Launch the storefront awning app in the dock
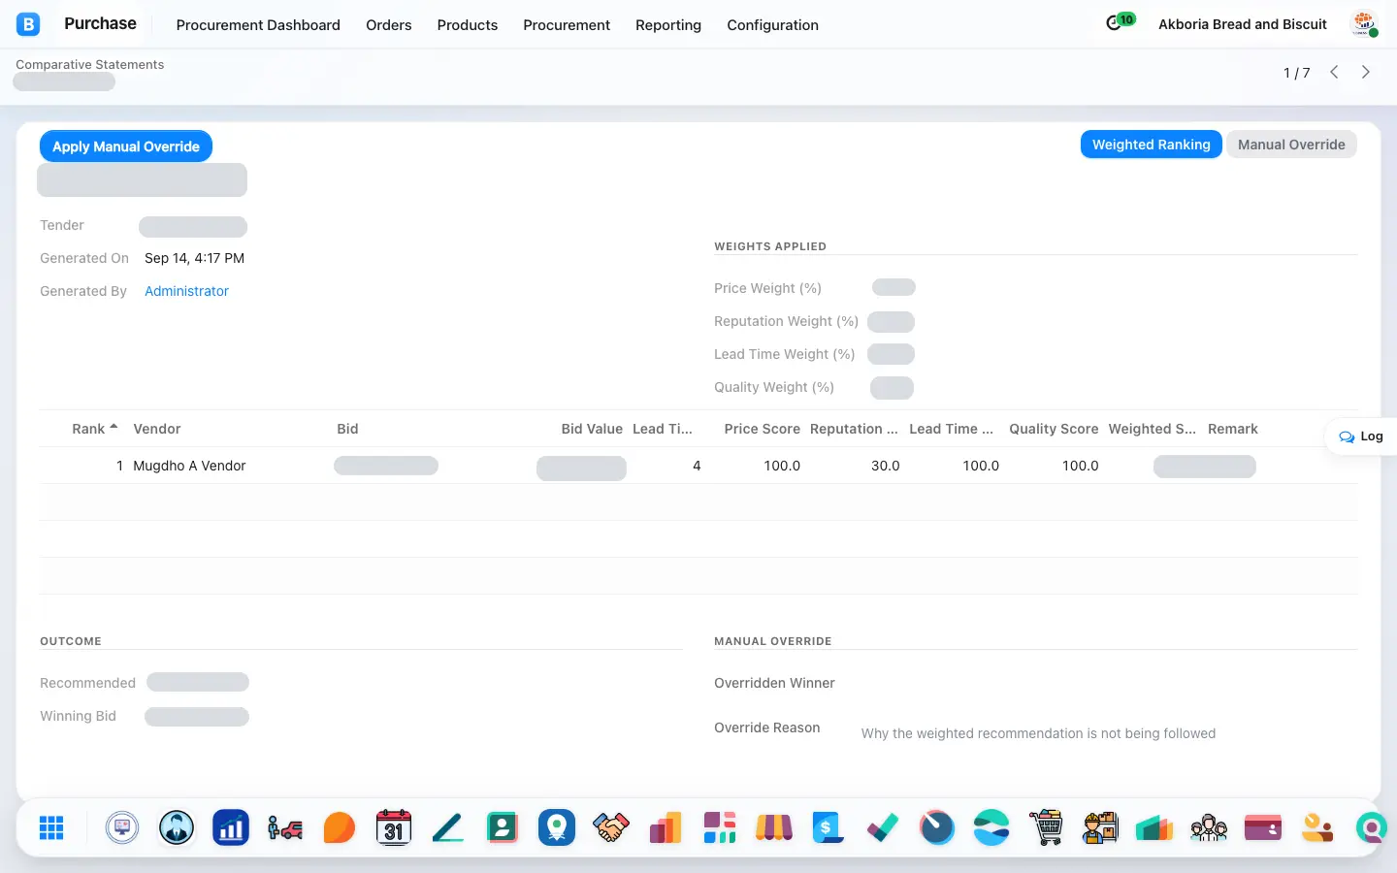Screen dimensions: 1397x873 (x=774, y=827)
